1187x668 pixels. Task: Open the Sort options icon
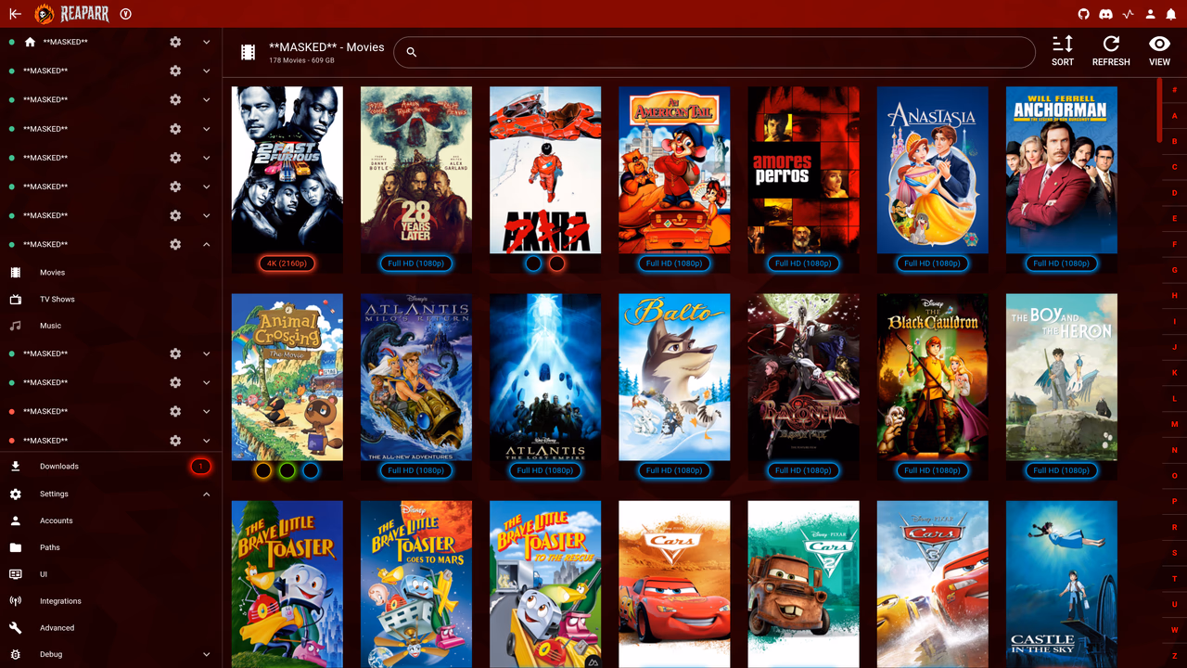[1063, 46]
